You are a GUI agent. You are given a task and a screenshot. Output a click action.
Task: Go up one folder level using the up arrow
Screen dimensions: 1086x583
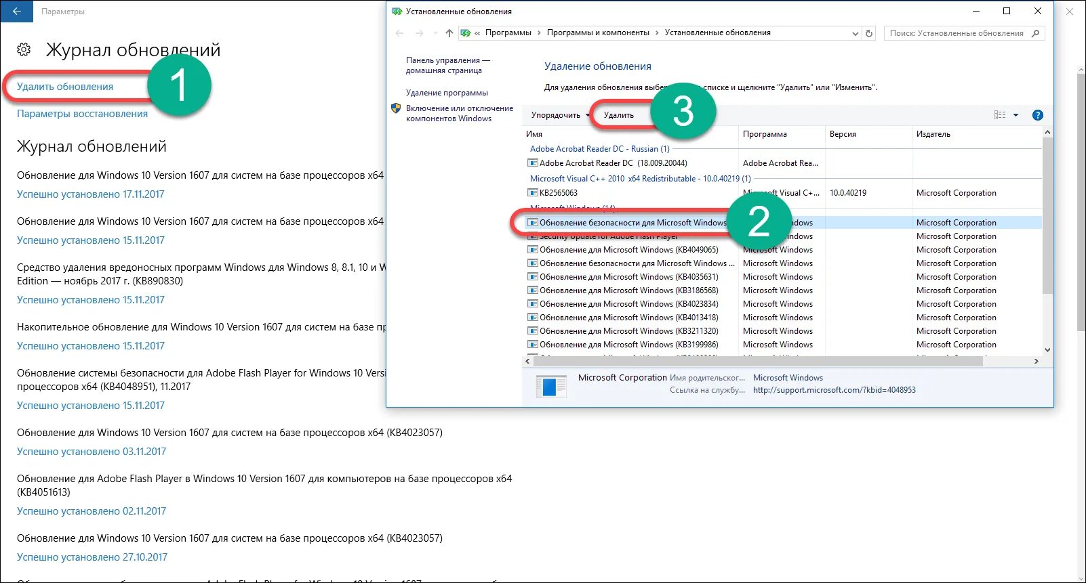point(449,33)
